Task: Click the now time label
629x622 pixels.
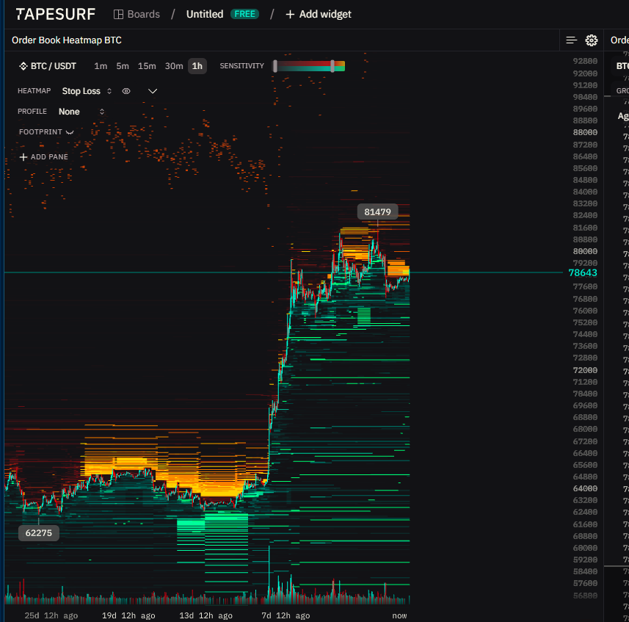Action: pos(399,615)
